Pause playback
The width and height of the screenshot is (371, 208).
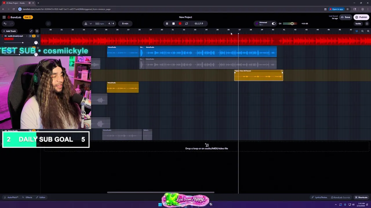(x=167, y=24)
